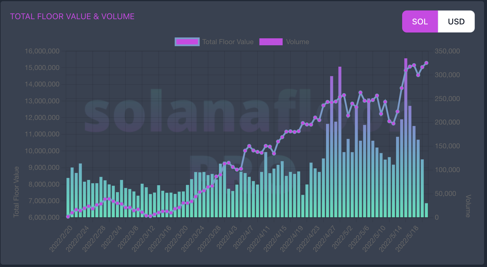
Task: Click the chart title Total Floor Value & Volume
Action: point(72,17)
